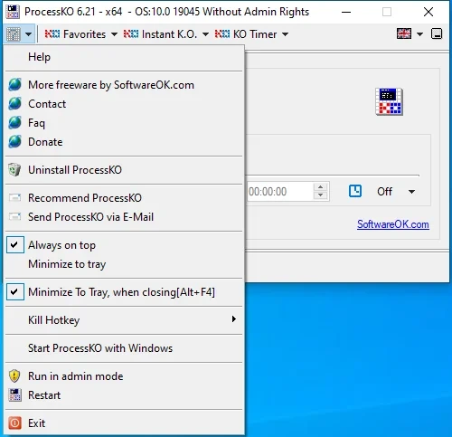452x437 pixels.
Task: Toggle Minimize To Tray when closing checkmark
Action: click(x=15, y=292)
